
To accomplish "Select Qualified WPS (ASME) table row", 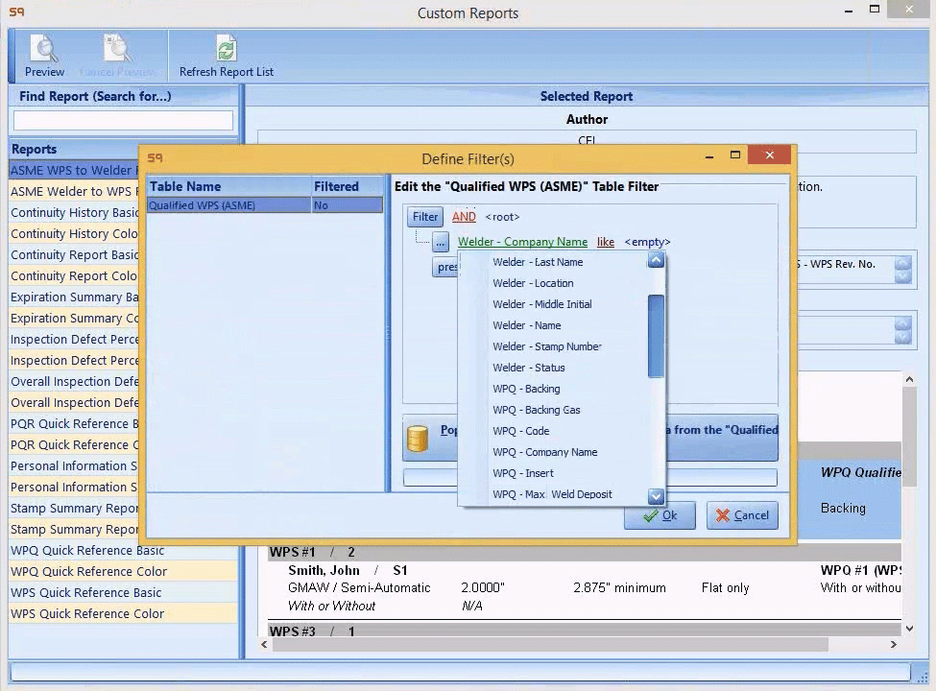I will [x=228, y=205].
